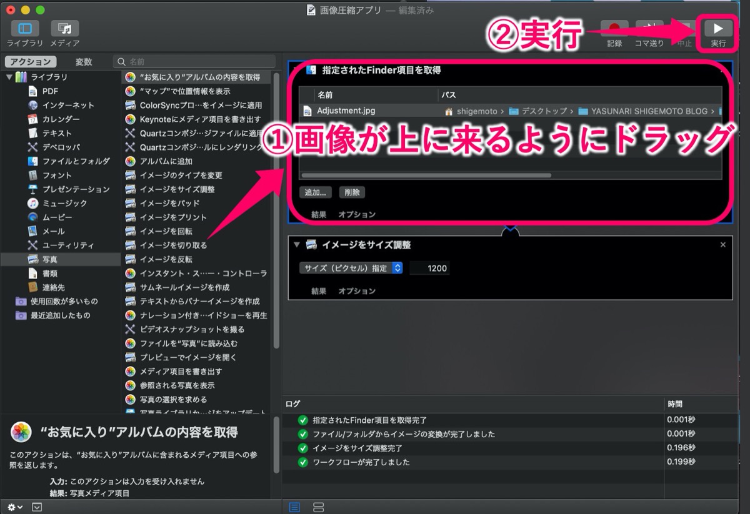This screenshot has width=750, height=514.
Task: Select the デベロッパ category icon
Action: pos(32,147)
